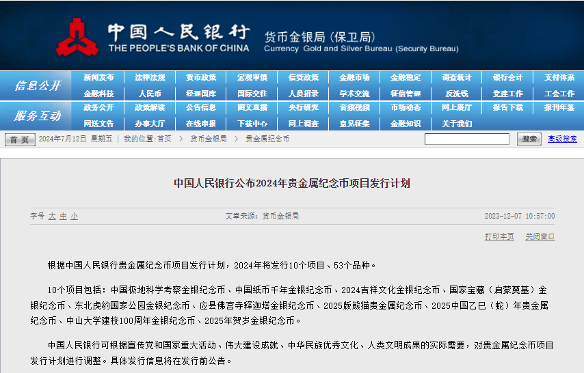Screen dimensions: 584x373
Task: Open the 高级搜索 advanced search link
Action: pos(562,139)
